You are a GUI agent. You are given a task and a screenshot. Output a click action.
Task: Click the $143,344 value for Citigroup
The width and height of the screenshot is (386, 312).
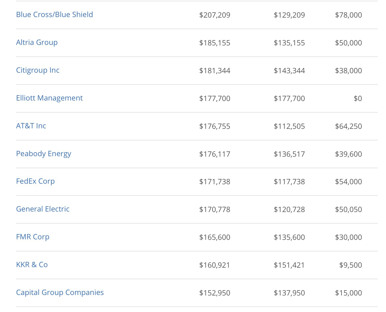(289, 71)
